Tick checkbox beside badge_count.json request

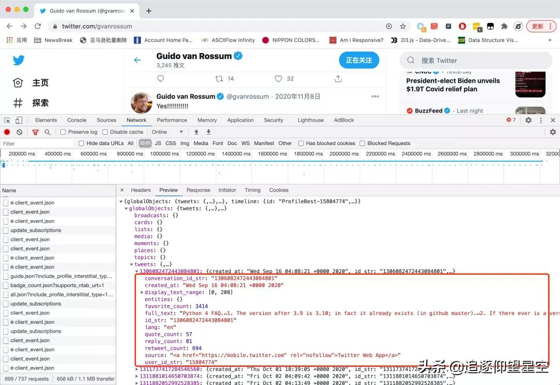(6, 286)
